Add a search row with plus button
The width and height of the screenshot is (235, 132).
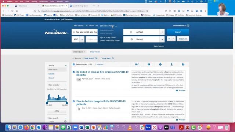click(x=169, y=39)
